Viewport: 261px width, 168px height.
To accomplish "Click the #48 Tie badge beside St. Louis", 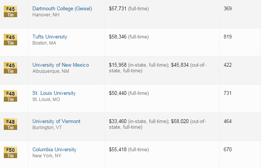I will 11,96.
